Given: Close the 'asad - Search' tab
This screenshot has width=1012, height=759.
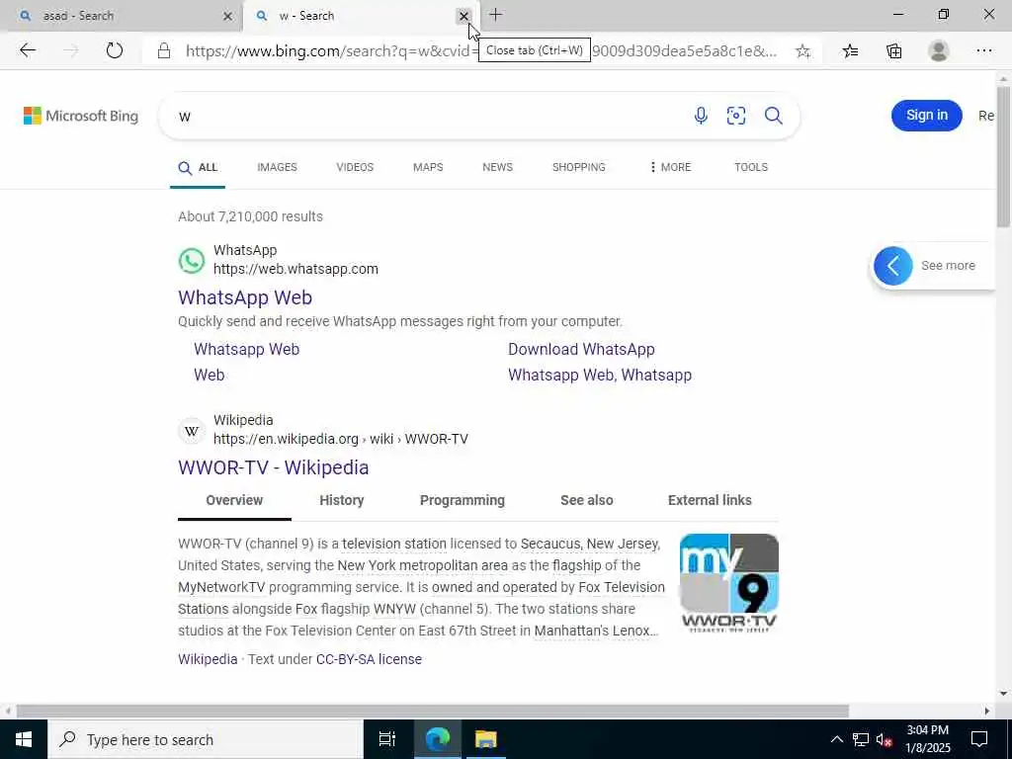Looking at the screenshot, I should coord(227,16).
